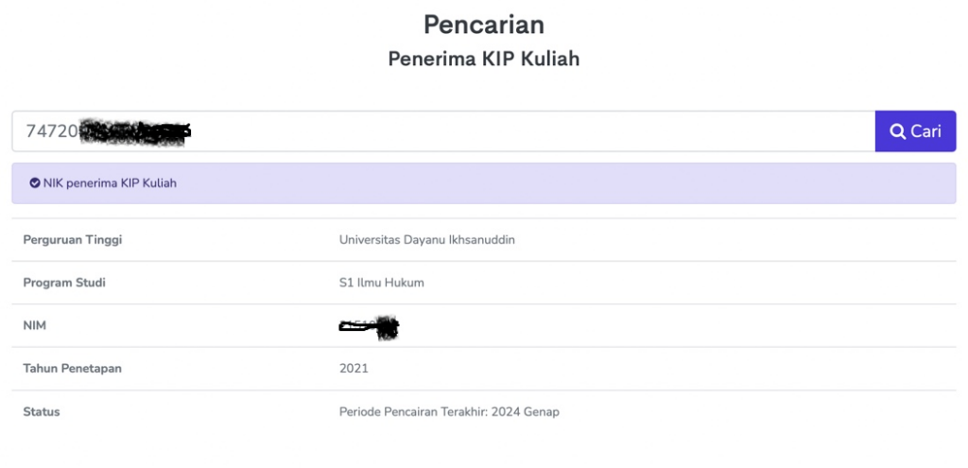968x468 pixels.
Task: Select the Universitas Dayanu Ikhsanuddin value
Action: (426, 240)
